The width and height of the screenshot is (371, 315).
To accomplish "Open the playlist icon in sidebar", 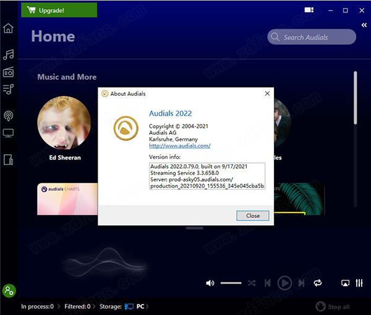I will click(x=8, y=90).
